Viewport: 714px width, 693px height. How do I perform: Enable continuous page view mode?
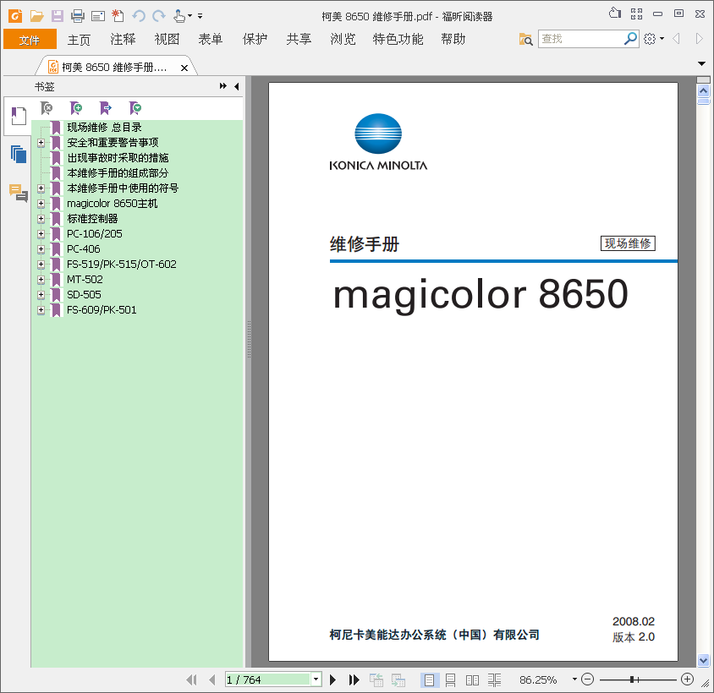point(450,680)
